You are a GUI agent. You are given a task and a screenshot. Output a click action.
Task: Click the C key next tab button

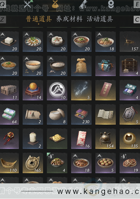pyautogui.click(x=137, y=19)
